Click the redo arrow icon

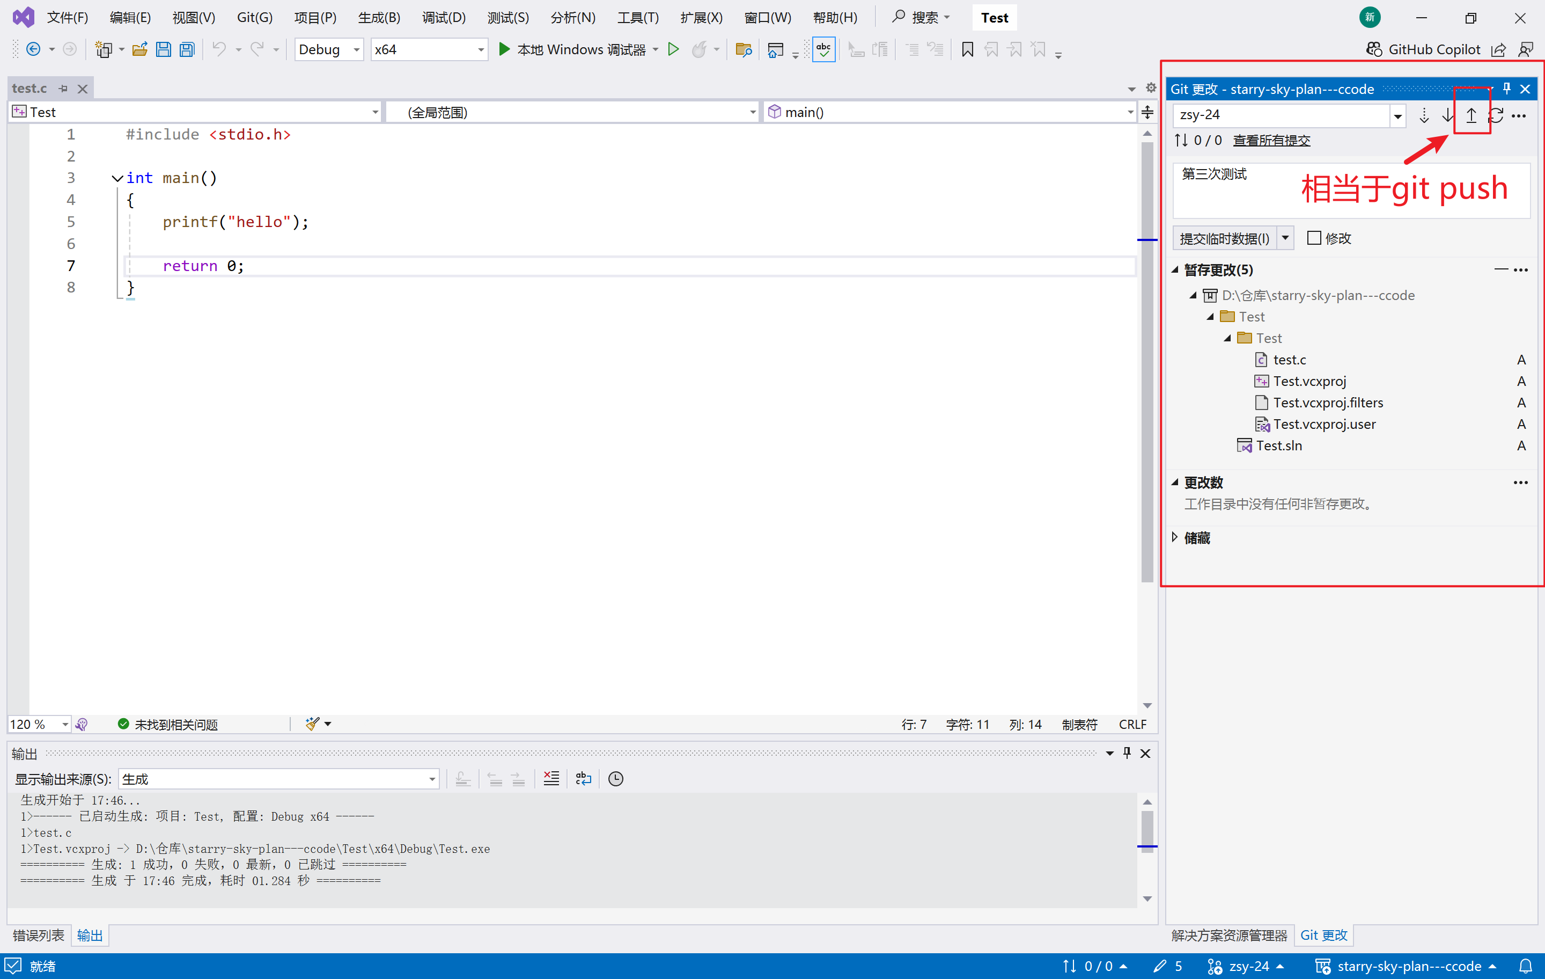[x=257, y=49]
